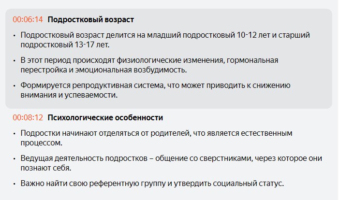Select the bullet about общение со сверстниками
This screenshot has height=200, width=339.
172,163
